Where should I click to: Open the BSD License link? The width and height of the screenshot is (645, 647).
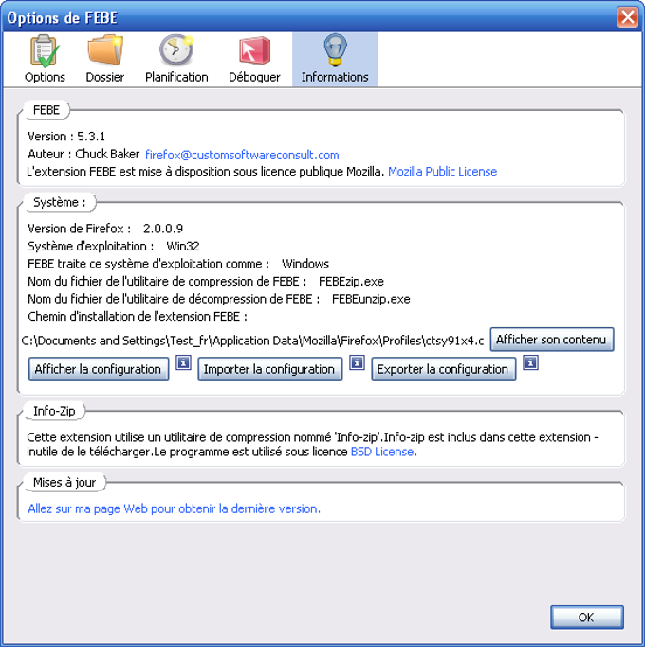pyautogui.click(x=383, y=452)
